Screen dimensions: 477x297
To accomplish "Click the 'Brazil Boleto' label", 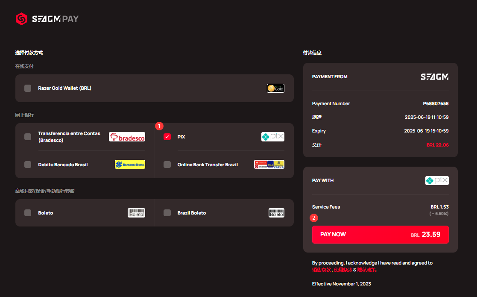I will [192, 213].
